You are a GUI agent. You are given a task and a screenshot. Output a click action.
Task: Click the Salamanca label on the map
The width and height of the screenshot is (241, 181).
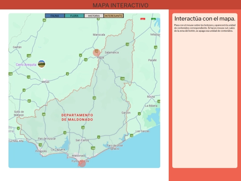112,52
